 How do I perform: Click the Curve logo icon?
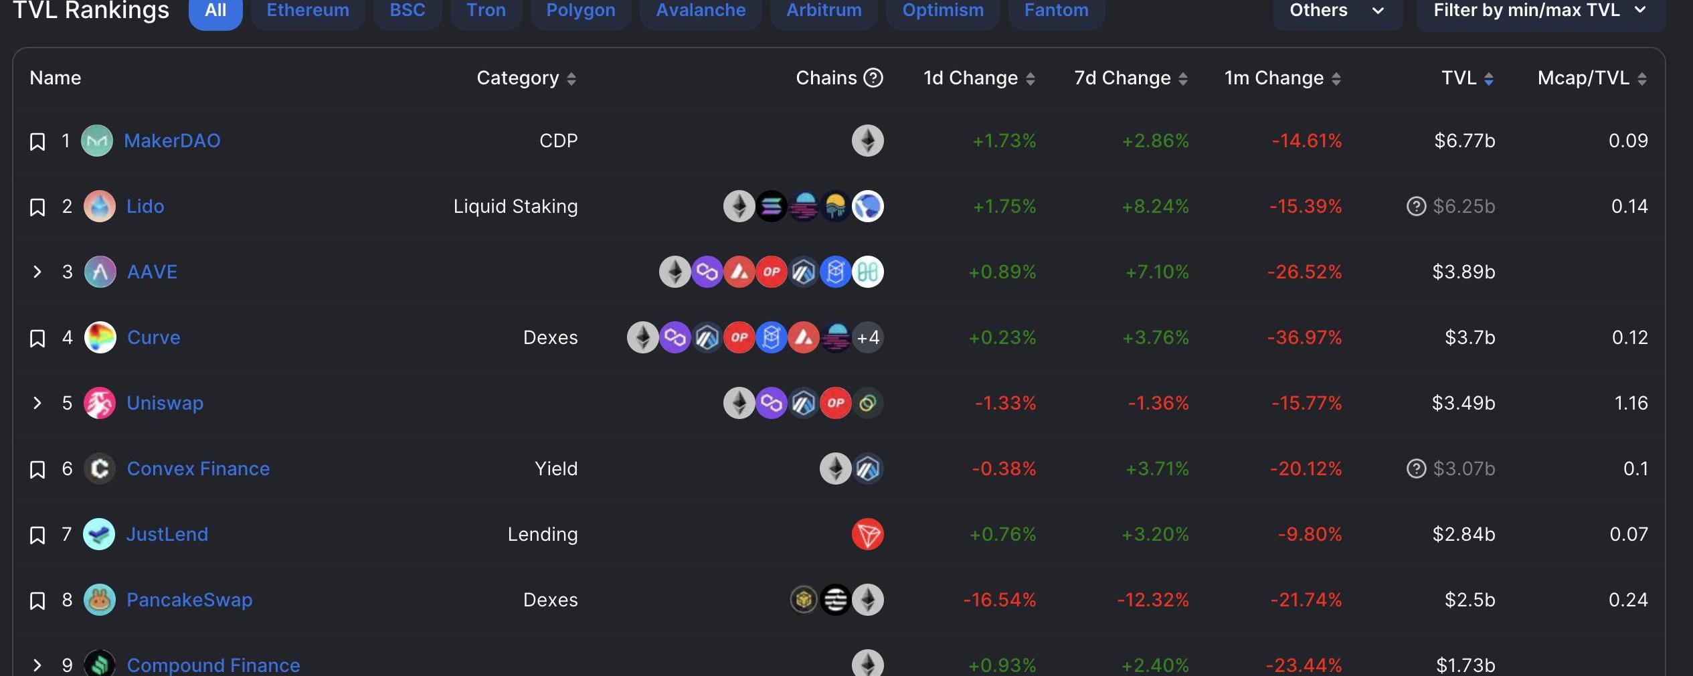tap(100, 337)
